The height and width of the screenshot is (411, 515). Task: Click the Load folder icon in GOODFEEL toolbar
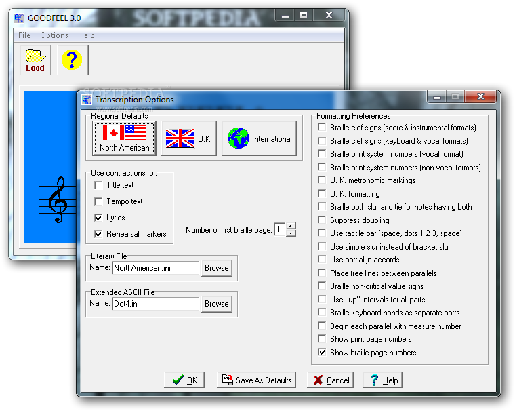(x=35, y=60)
